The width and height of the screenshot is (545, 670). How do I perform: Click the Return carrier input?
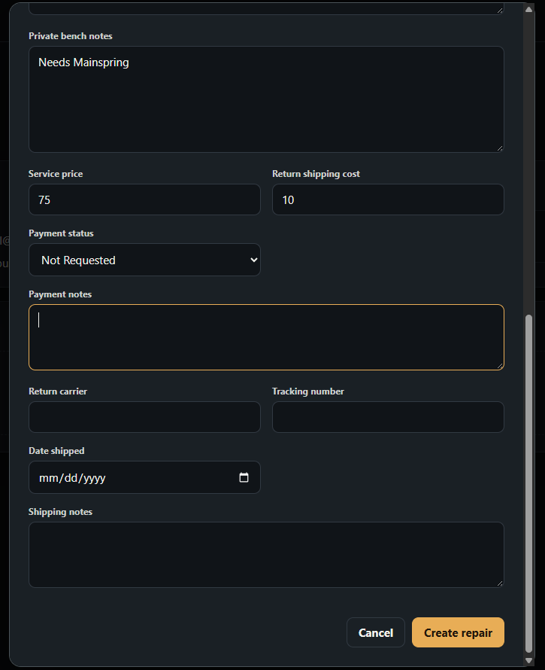pos(144,417)
